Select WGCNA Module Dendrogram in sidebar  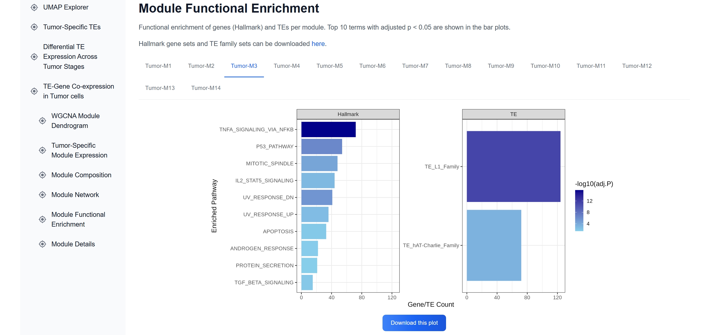75,120
